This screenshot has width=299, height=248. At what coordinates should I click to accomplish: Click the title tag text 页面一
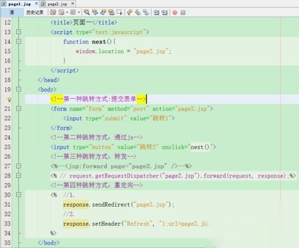coord(82,22)
